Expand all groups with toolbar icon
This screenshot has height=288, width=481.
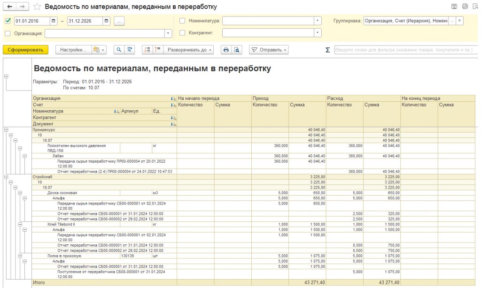tap(158, 50)
